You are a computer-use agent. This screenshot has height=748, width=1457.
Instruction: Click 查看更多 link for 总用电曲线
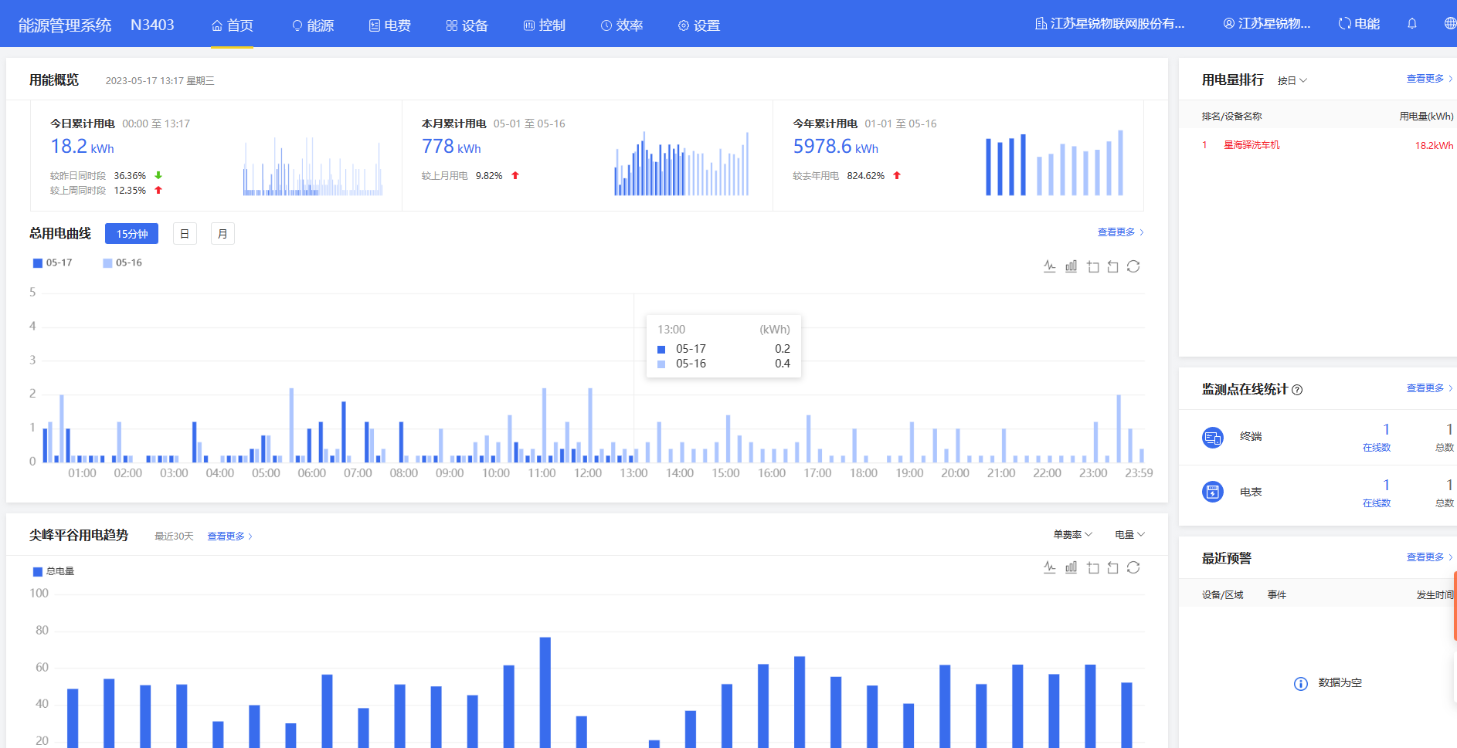pyautogui.click(x=1120, y=232)
